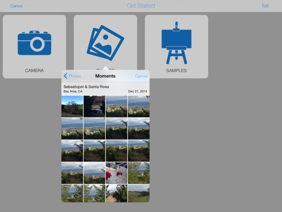Select the red poinsettia flowers photo
Image resolution: width=282 pixels, height=212 pixels.
point(116,173)
